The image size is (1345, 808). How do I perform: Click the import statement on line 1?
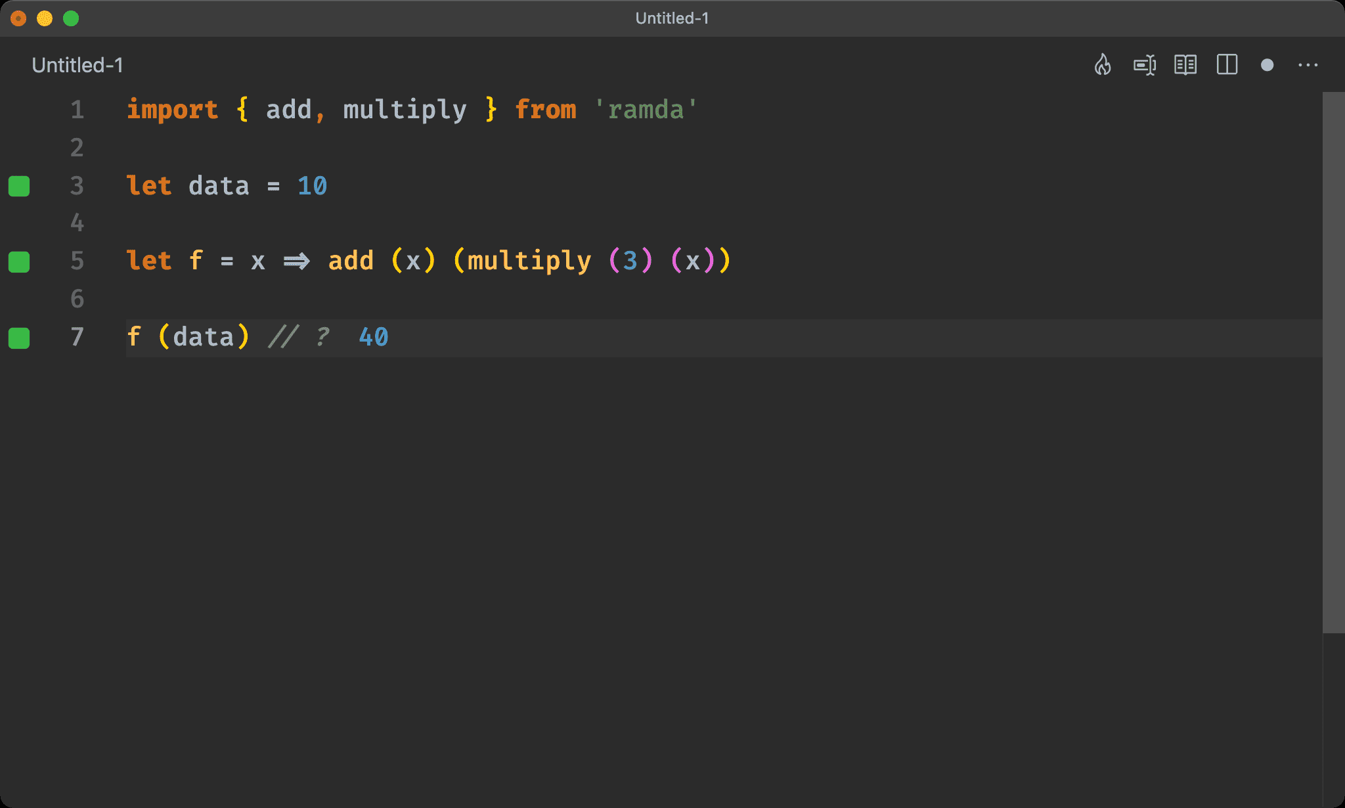(x=412, y=108)
